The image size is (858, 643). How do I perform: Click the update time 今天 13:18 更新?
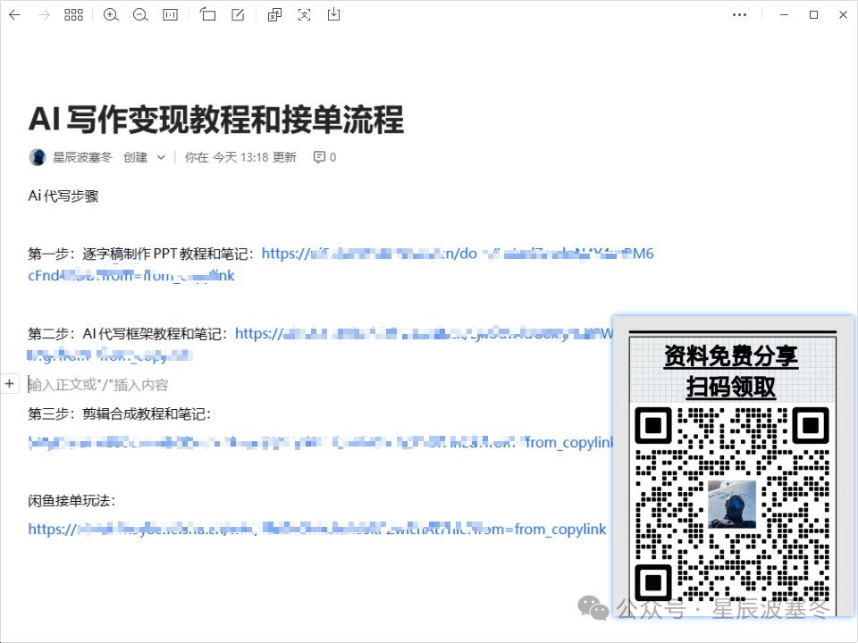coord(255,157)
